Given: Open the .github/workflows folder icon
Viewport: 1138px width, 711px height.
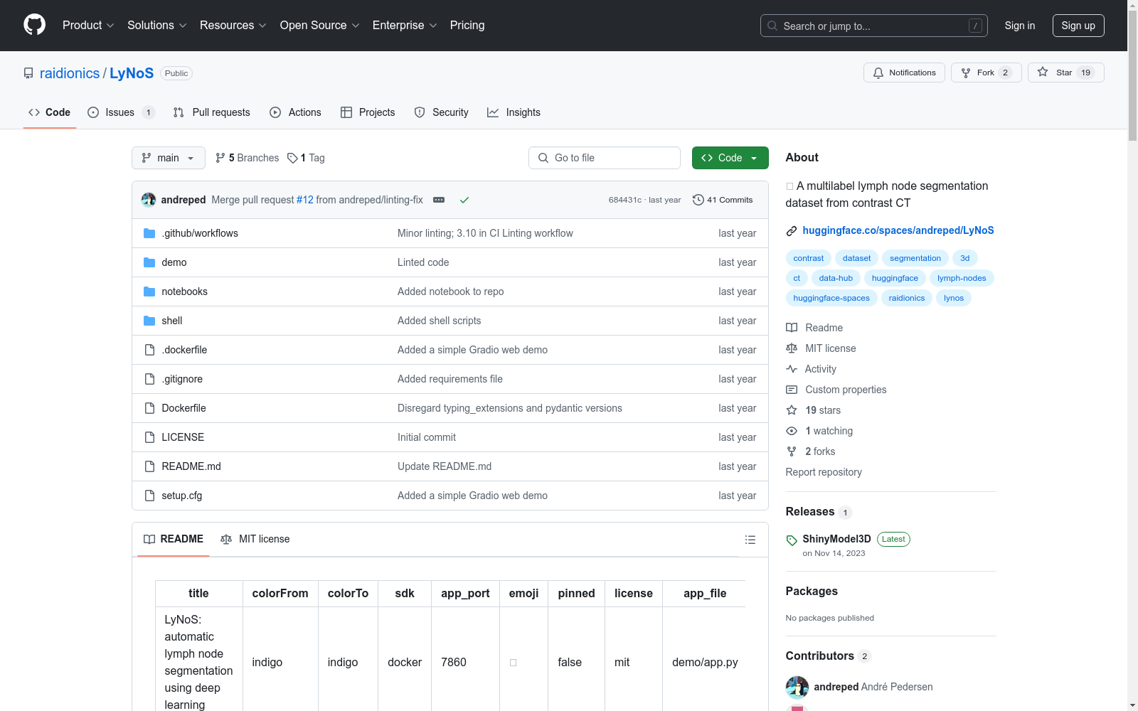Looking at the screenshot, I should point(149,233).
